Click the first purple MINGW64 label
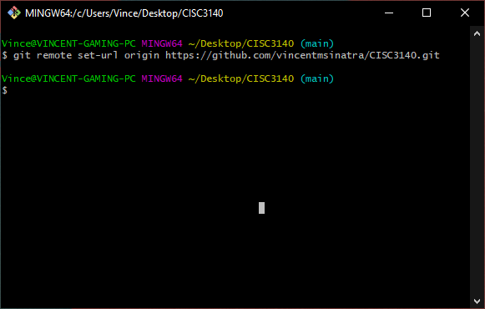485x309 pixels. pyautogui.click(x=162, y=43)
